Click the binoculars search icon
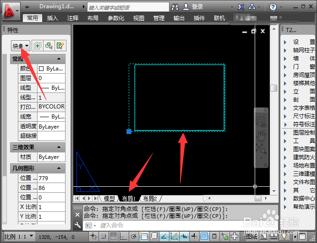The image size is (317, 243). [x=175, y=7]
